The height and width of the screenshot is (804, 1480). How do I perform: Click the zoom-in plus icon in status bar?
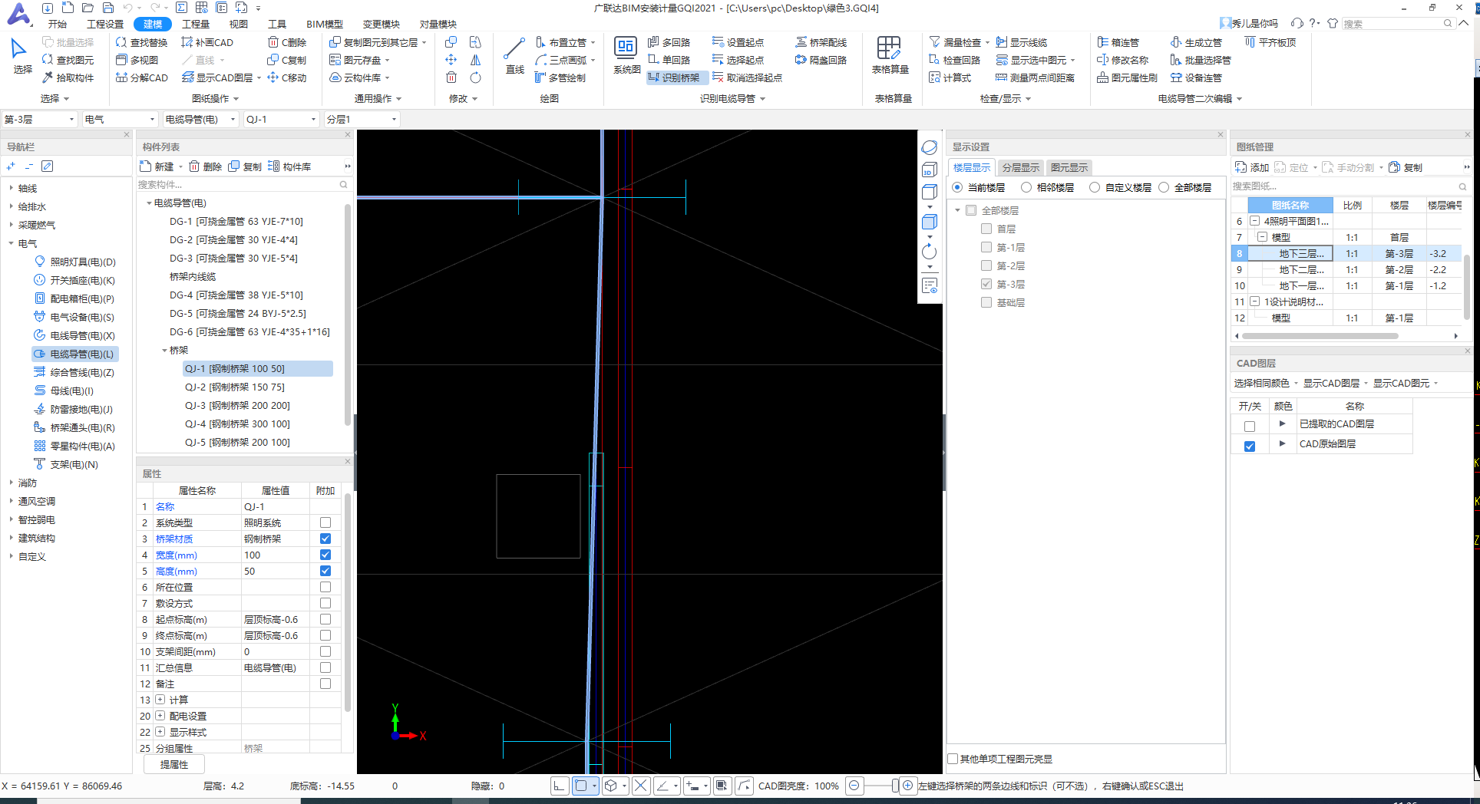[907, 786]
